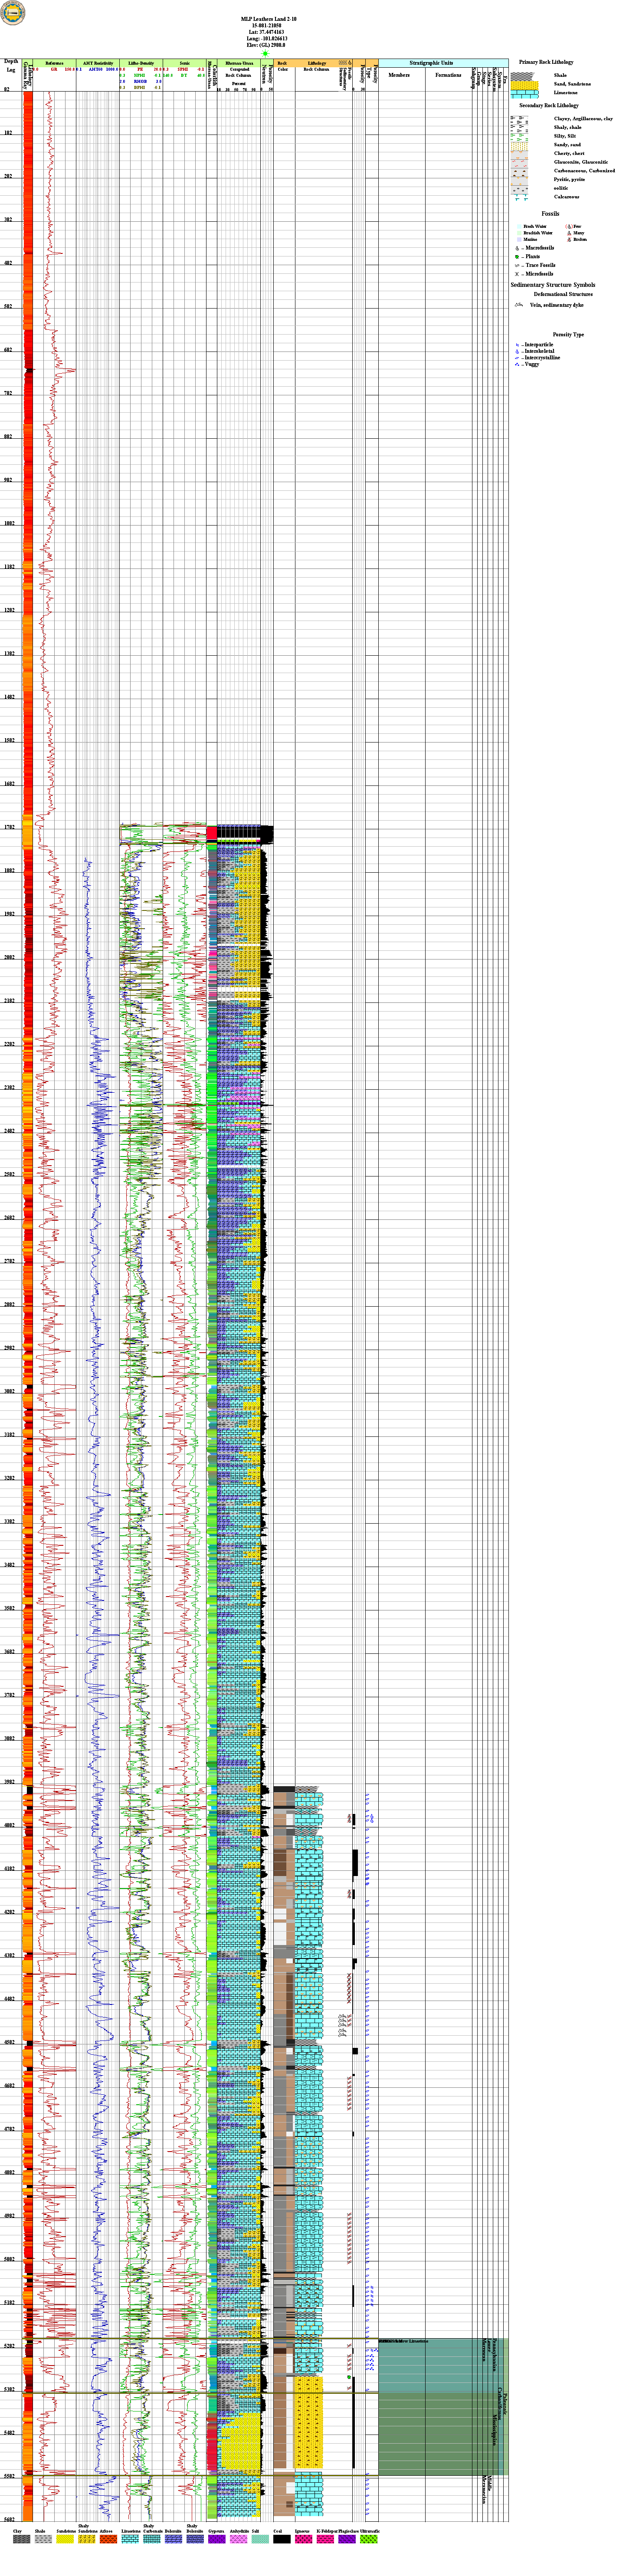Screen dimensions: 626x2576
Task: Click the Vein, sedimentary dyke symbol
Action: (519, 305)
